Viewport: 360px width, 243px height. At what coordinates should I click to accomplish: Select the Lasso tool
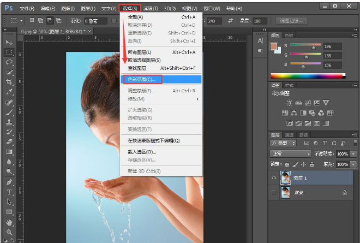9,62
